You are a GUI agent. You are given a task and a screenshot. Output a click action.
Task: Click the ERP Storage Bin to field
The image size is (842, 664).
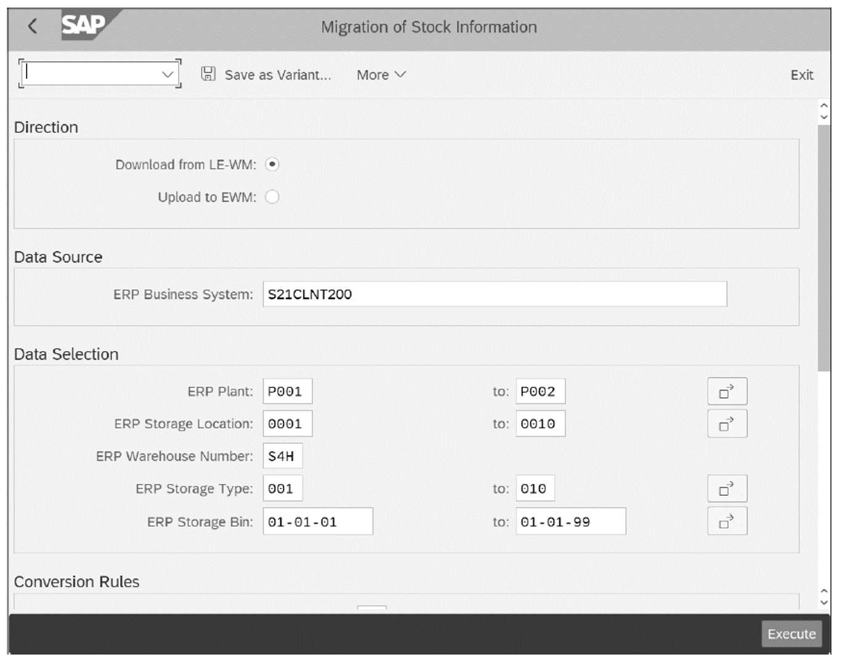570,520
